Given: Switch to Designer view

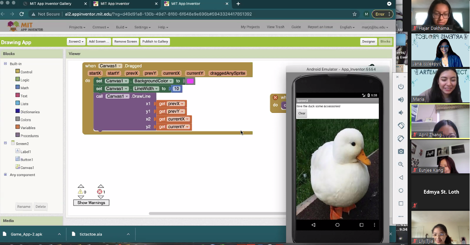Looking at the screenshot, I should 368,42.
